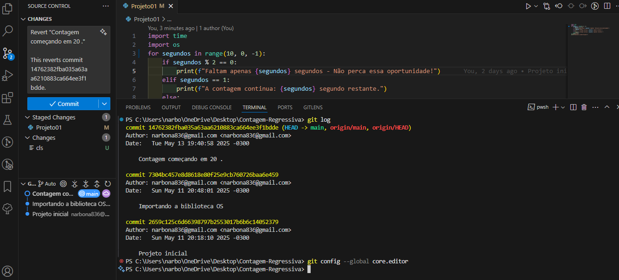
Task: Open Source Control more actions ellipsis
Action: pyautogui.click(x=106, y=6)
